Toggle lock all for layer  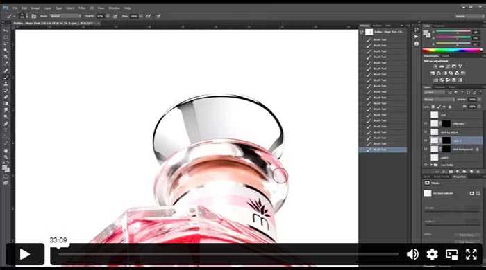(450, 107)
